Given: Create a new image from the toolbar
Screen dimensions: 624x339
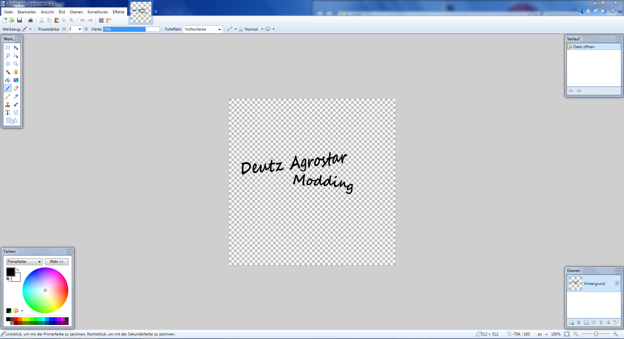Looking at the screenshot, I should point(5,20).
